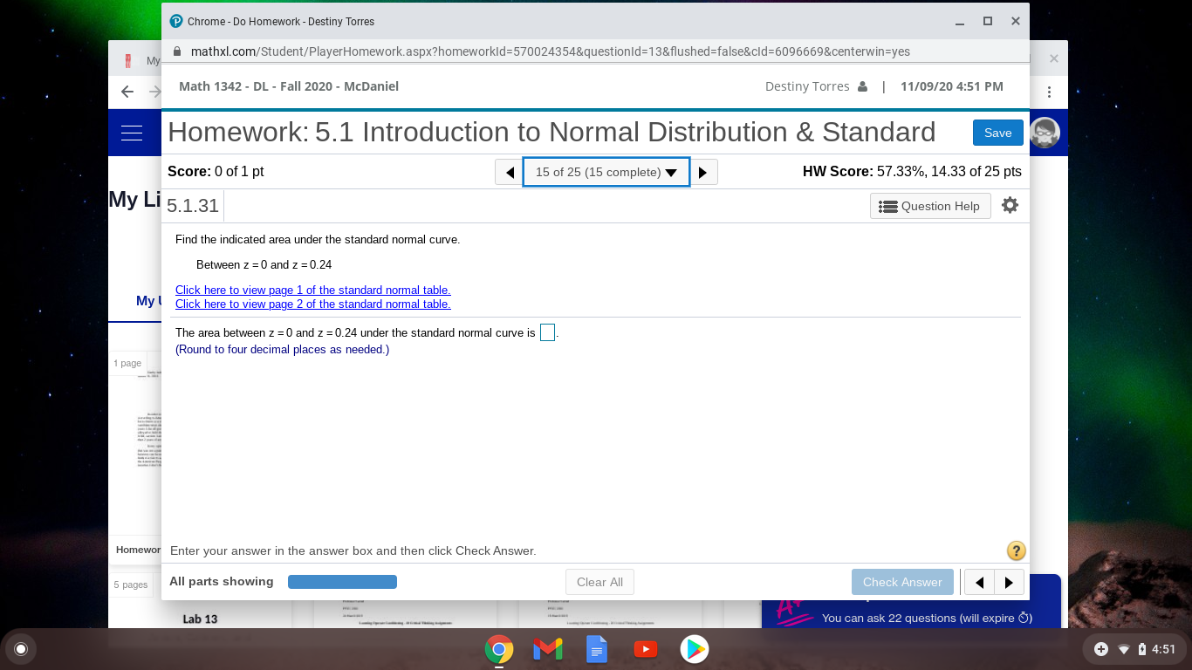Viewport: 1192px width, 670px height.
Task: Click the bottom previous part arrow
Action: click(980, 582)
